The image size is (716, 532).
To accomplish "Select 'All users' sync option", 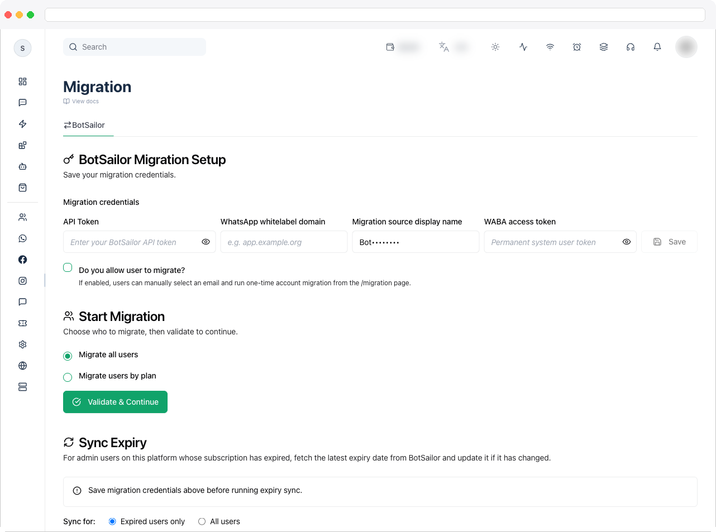I will [x=202, y=521].
